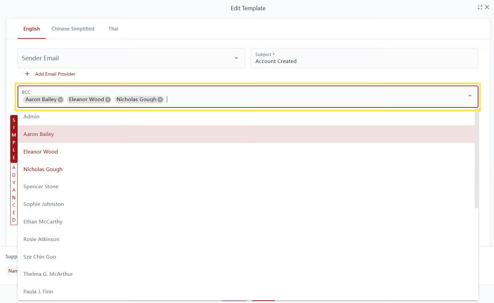Expand the Edit Template dialog to fullscreen
This screenshot has width=494, height=303.
coord(480,7)
